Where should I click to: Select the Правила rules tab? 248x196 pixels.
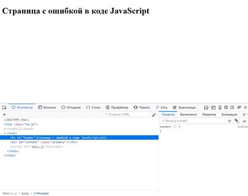168,114
